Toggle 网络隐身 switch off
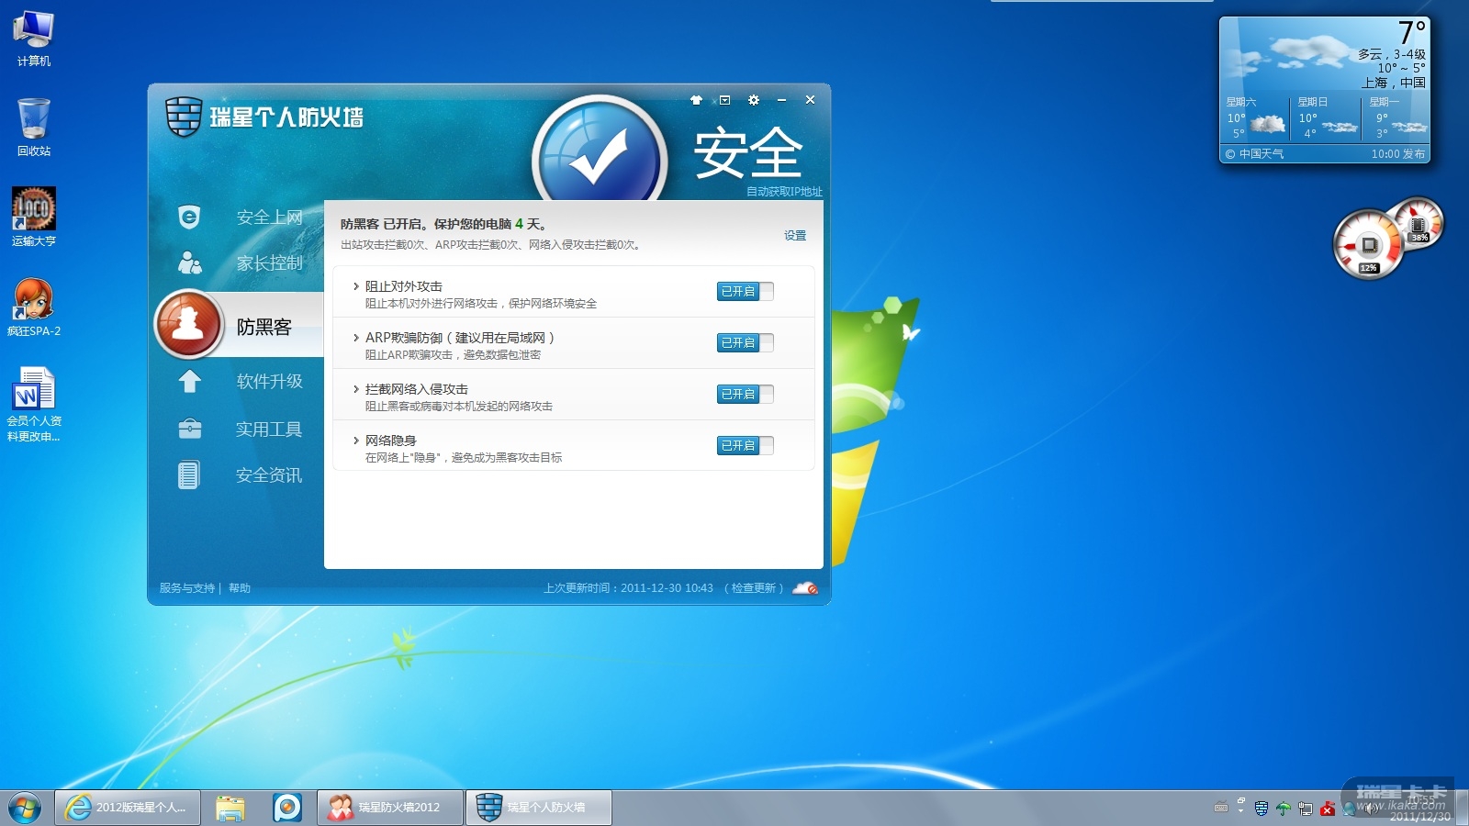This screenshot has height=826, width=1469. pos(746,445)
